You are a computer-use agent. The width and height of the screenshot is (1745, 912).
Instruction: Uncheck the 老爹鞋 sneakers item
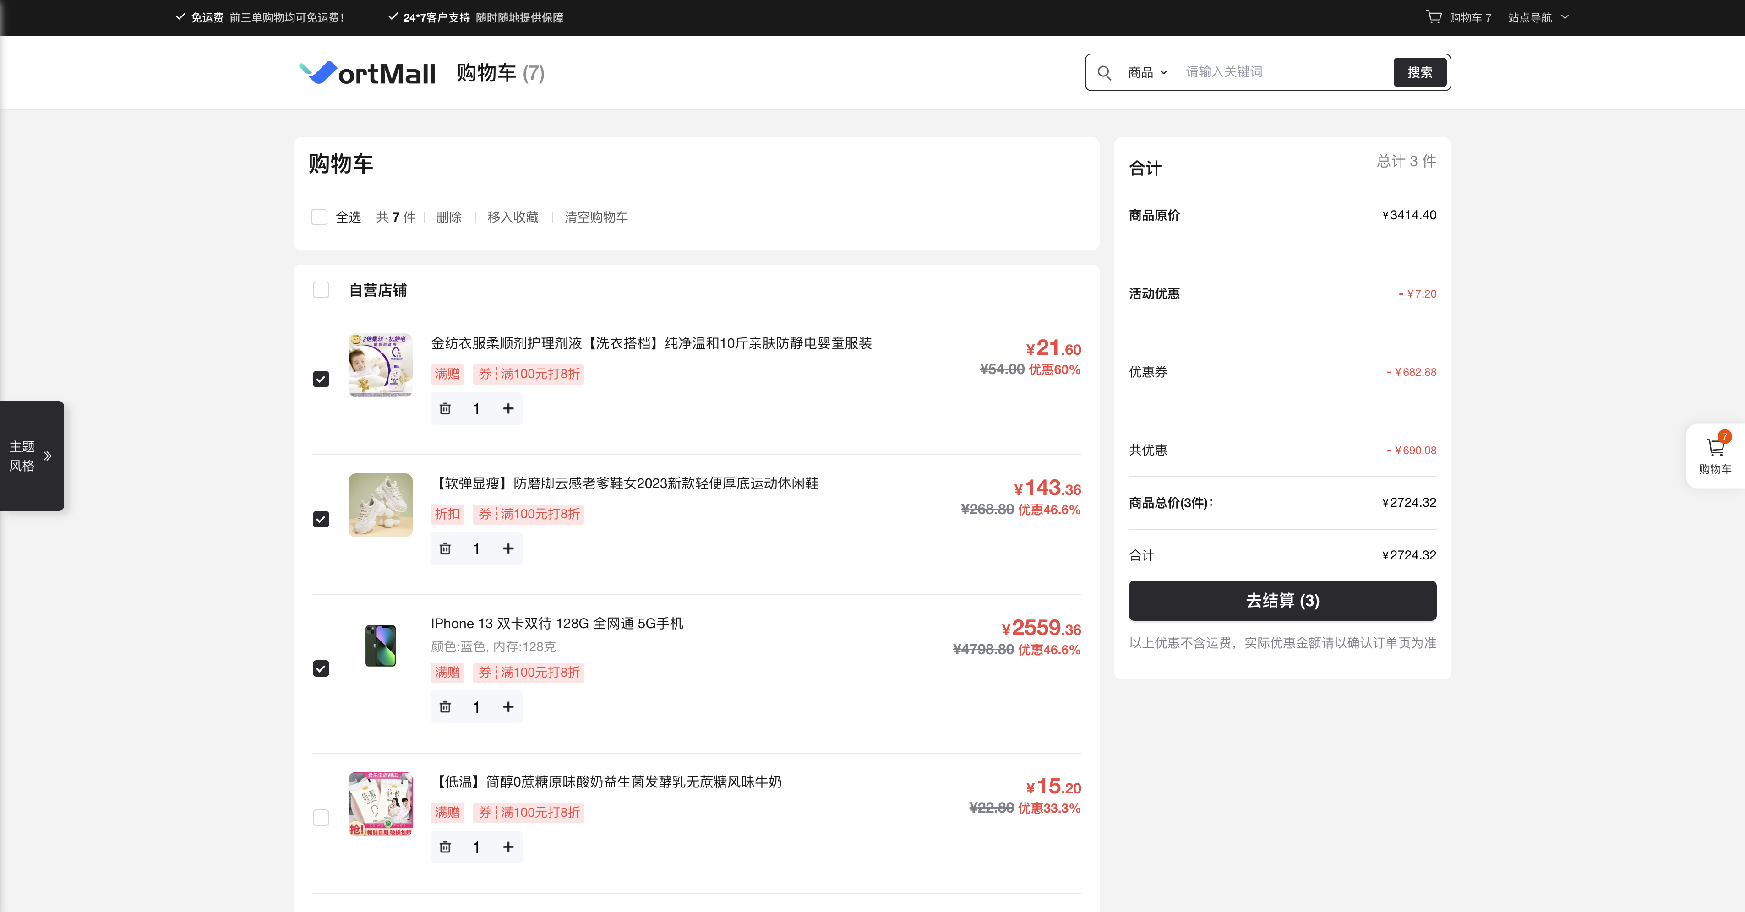pyautogui.click(x=321, y=519)
